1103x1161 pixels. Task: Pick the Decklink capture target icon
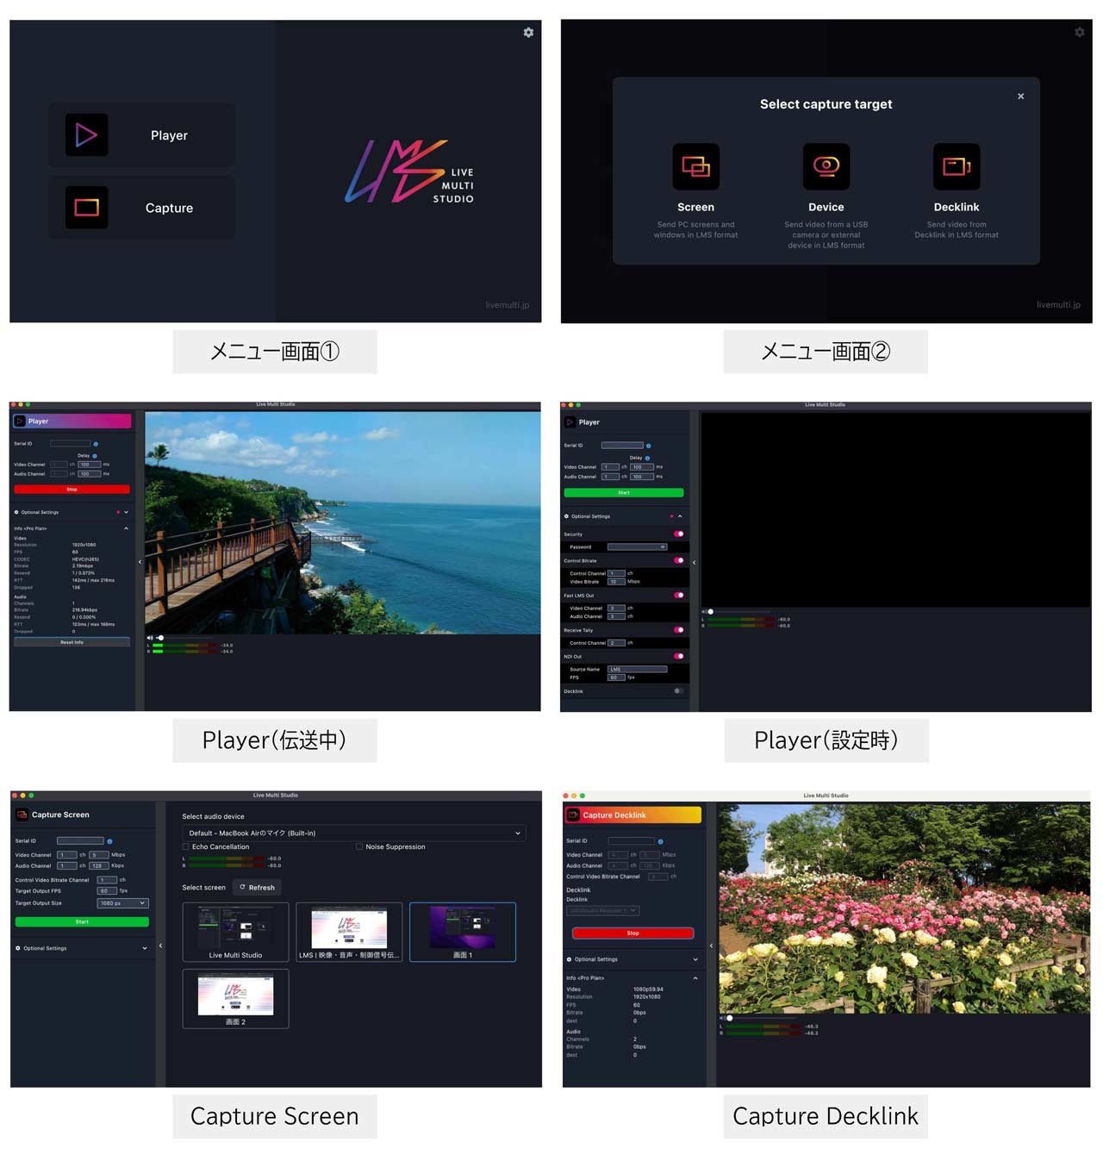[956, 166]
